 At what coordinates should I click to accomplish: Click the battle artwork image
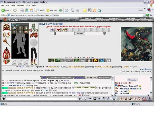137,44
